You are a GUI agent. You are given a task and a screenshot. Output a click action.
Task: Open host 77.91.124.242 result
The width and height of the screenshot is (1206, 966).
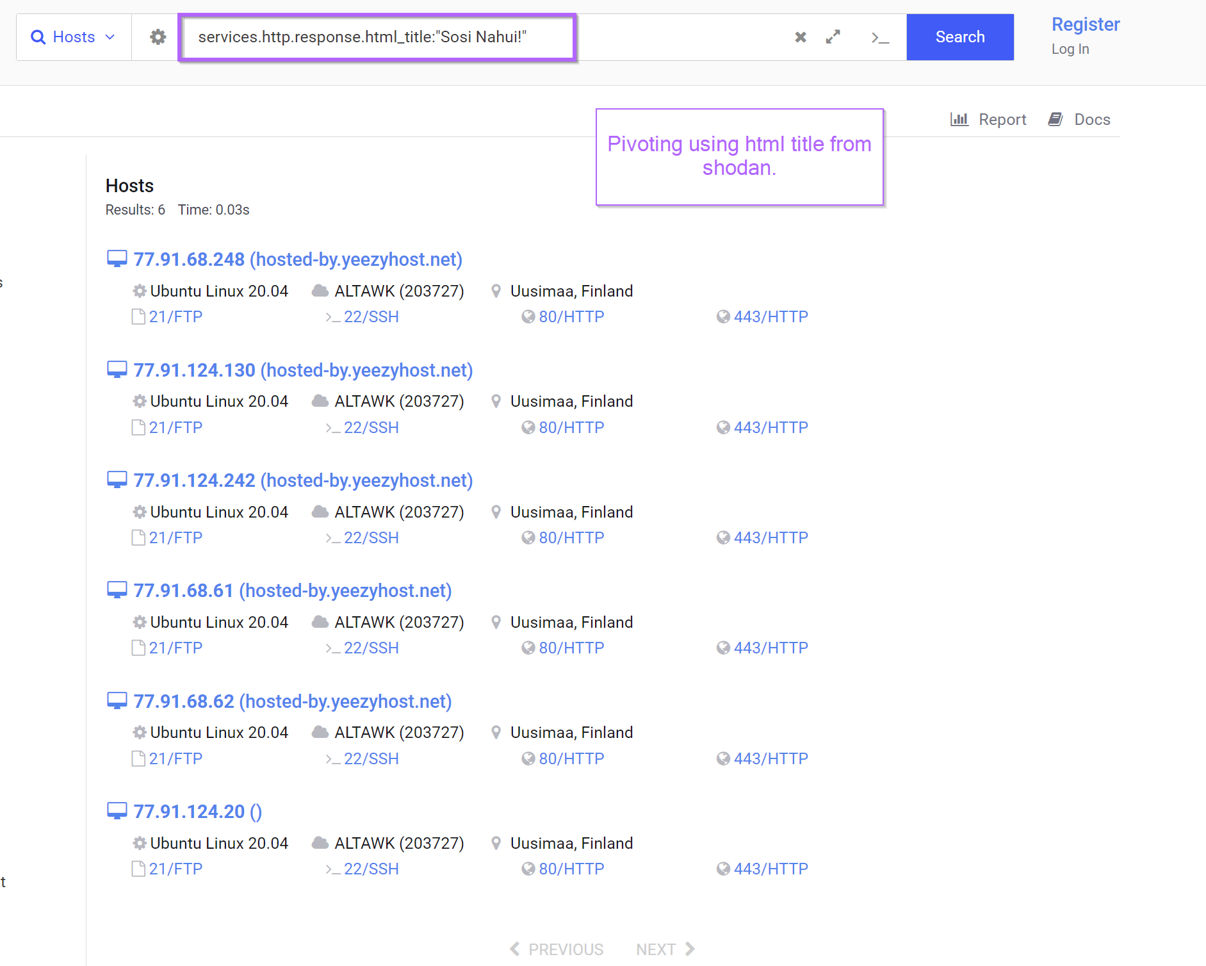[303, 480]
